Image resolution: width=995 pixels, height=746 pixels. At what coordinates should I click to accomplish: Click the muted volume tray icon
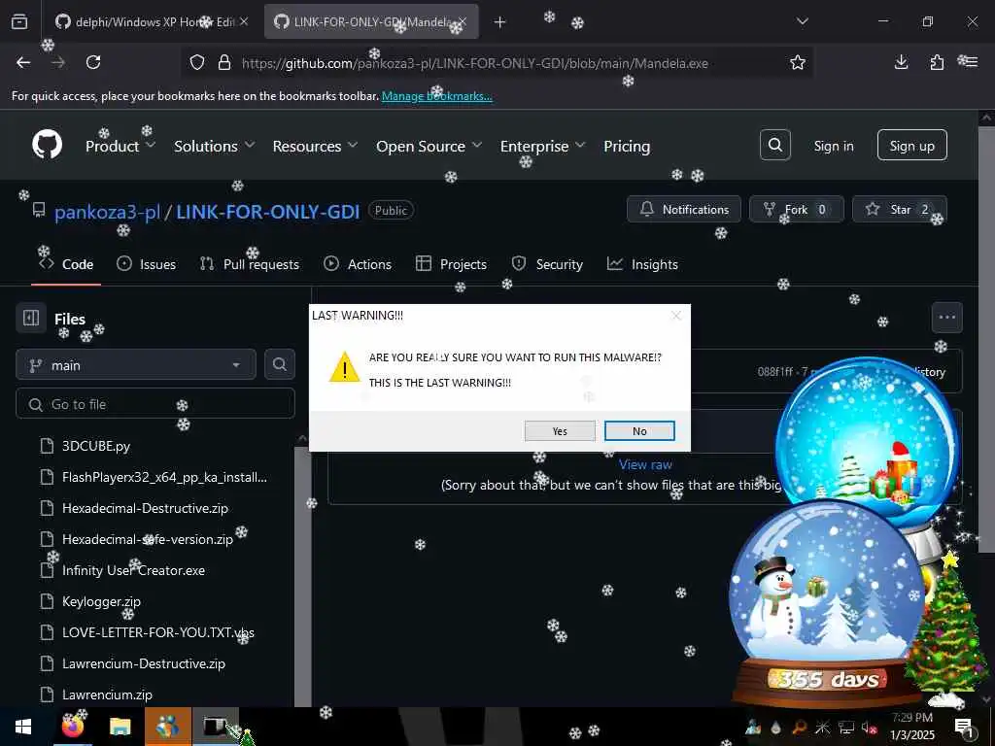point(868,728)
